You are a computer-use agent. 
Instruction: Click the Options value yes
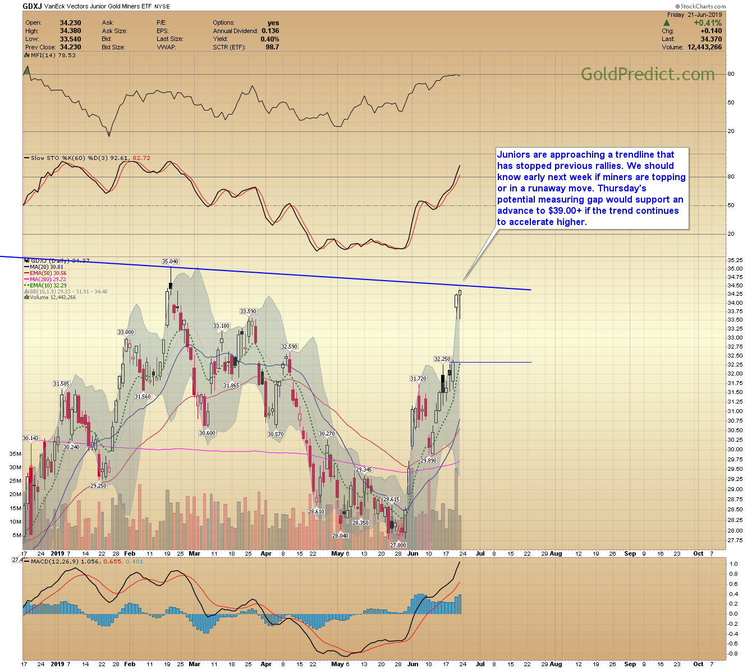pyautogui.click(x=273, y=23)
